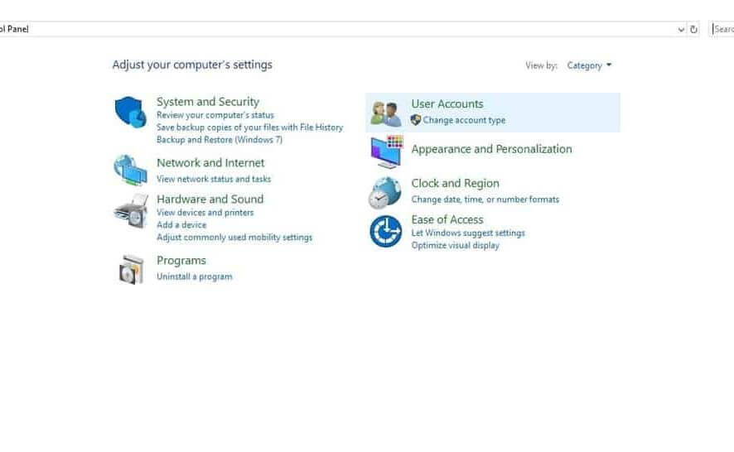Open Backup and Restore (Windows 7)

[x=220, y=139]
